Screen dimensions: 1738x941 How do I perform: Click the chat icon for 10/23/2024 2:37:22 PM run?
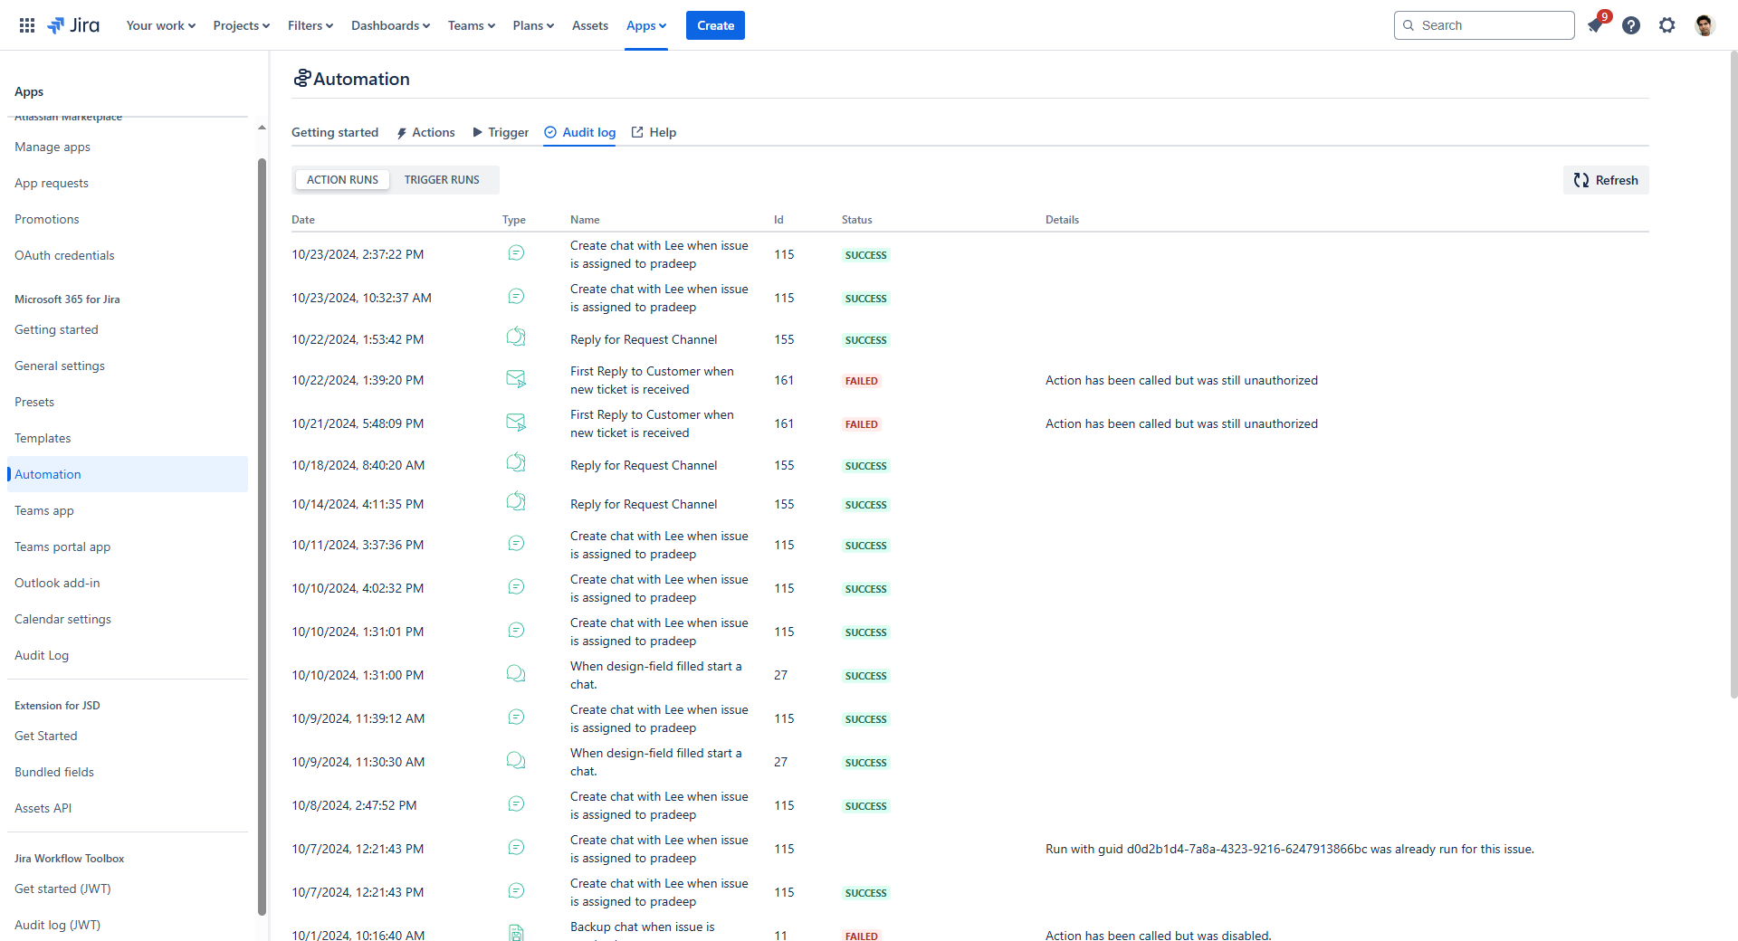516,253
